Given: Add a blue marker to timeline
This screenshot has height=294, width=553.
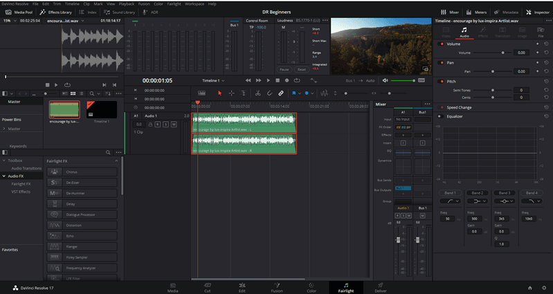Looking at the screenshot, I should point(307,93).
